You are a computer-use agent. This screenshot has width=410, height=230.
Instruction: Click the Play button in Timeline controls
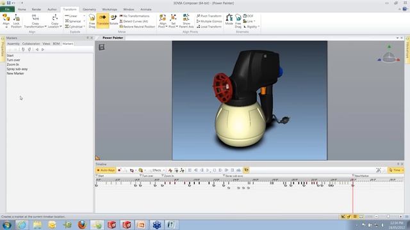208,171
